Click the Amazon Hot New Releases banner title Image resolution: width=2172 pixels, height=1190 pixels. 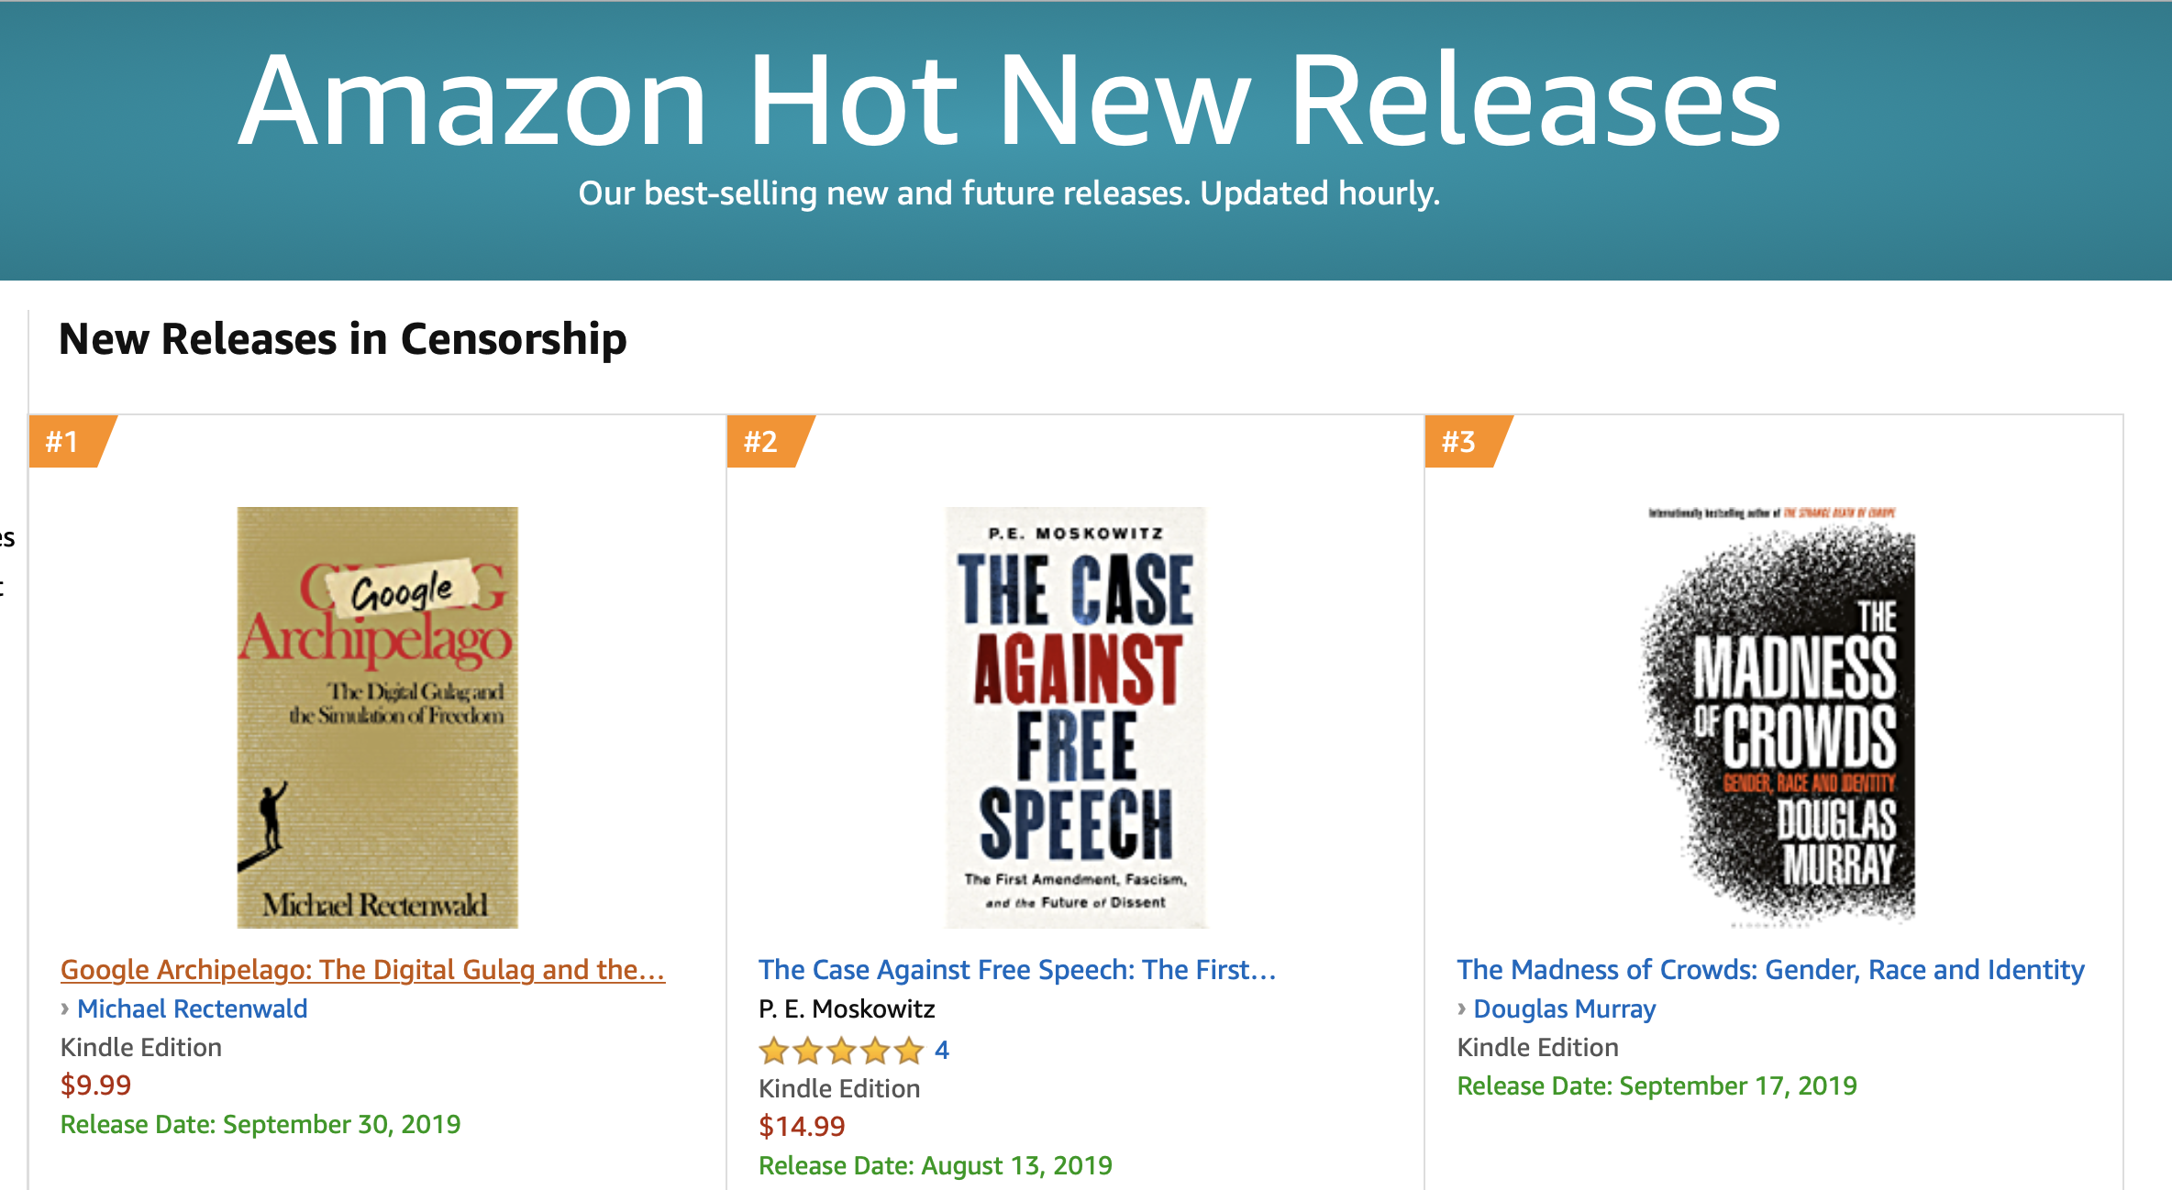click(x=1009, y=98)
